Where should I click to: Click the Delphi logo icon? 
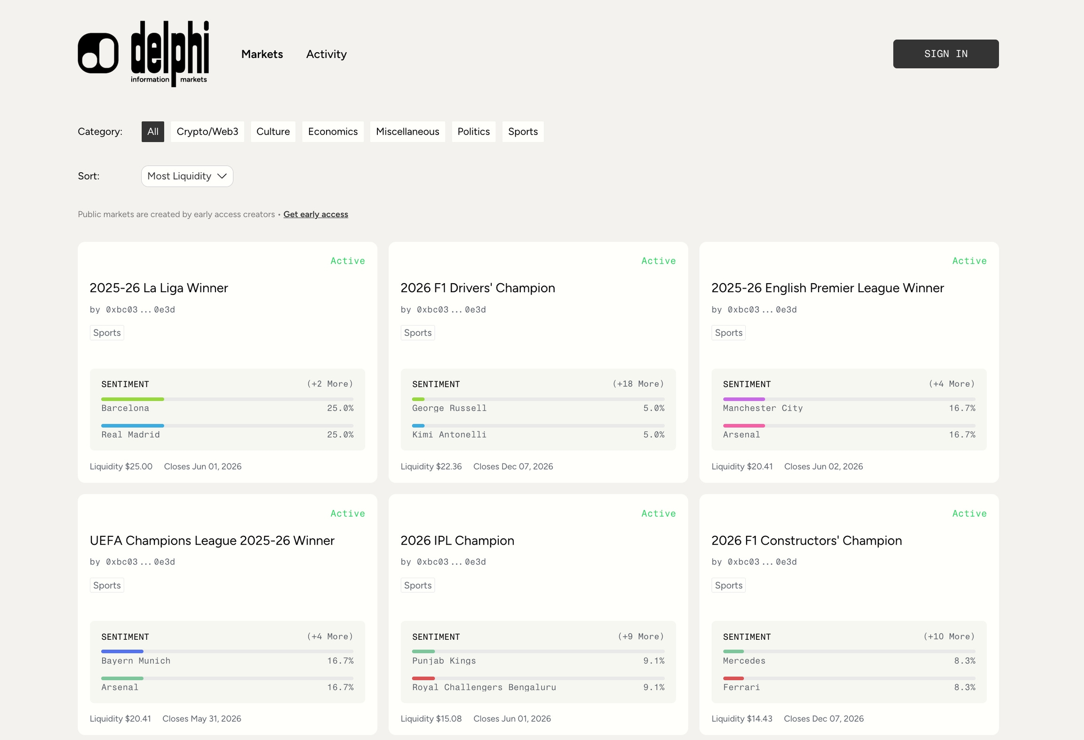point(98,53)
